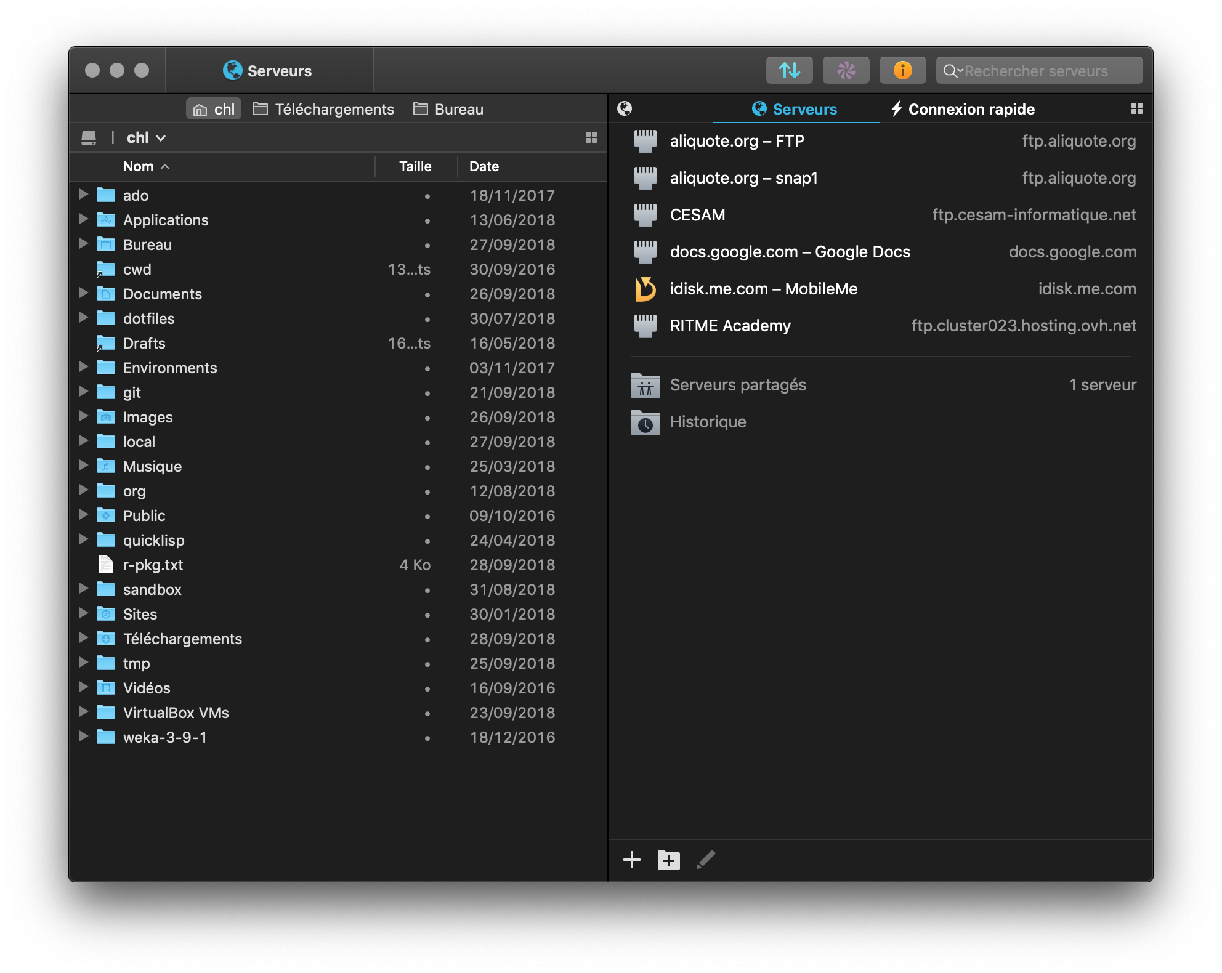
Task: Click the local drive icon beside chl
Action: point(89,138)
